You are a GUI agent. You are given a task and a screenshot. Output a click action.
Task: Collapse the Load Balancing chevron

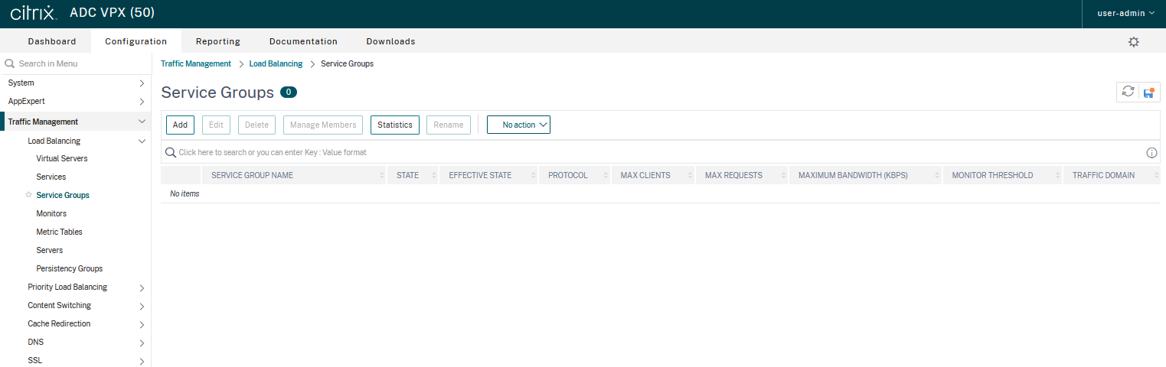coord(142,141)
